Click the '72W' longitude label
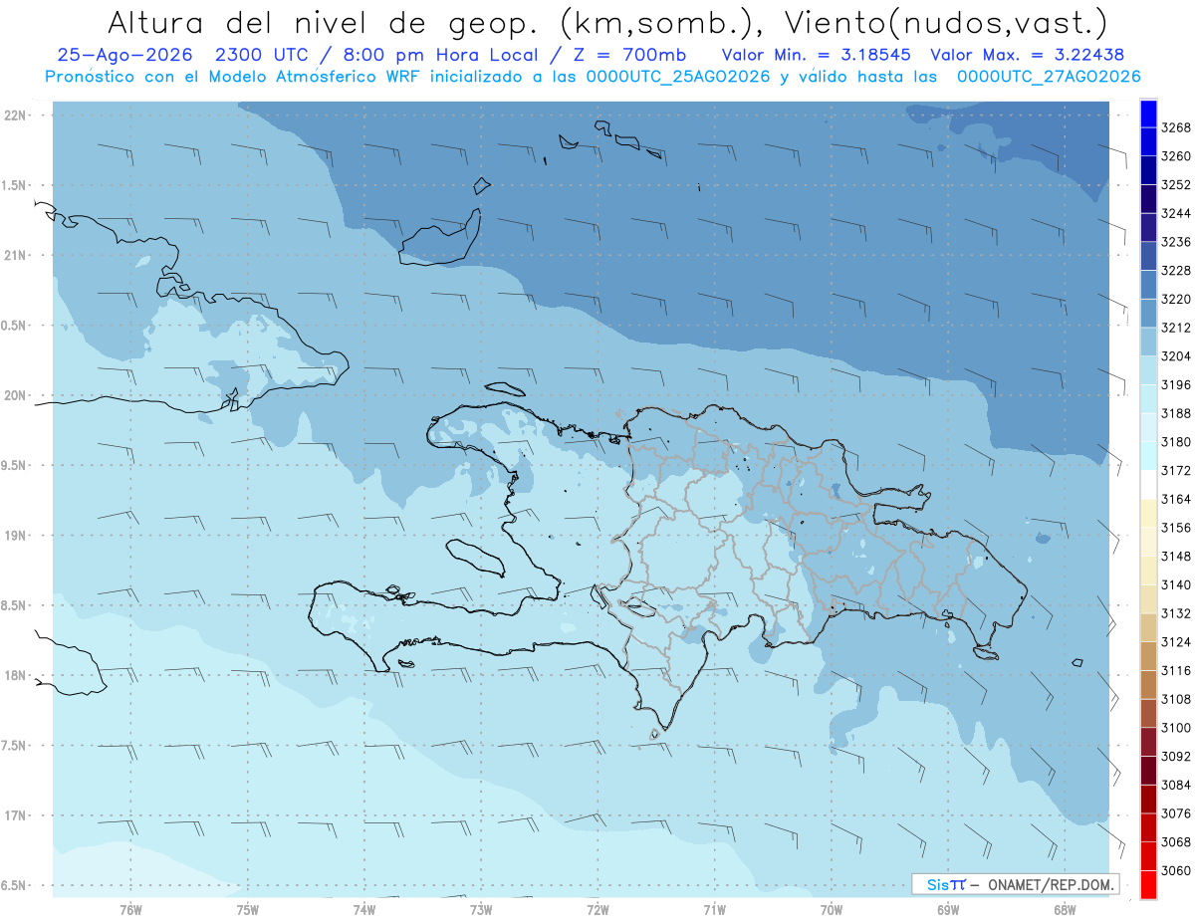This screenshot has width=1195, height=923. coord(597,908)
